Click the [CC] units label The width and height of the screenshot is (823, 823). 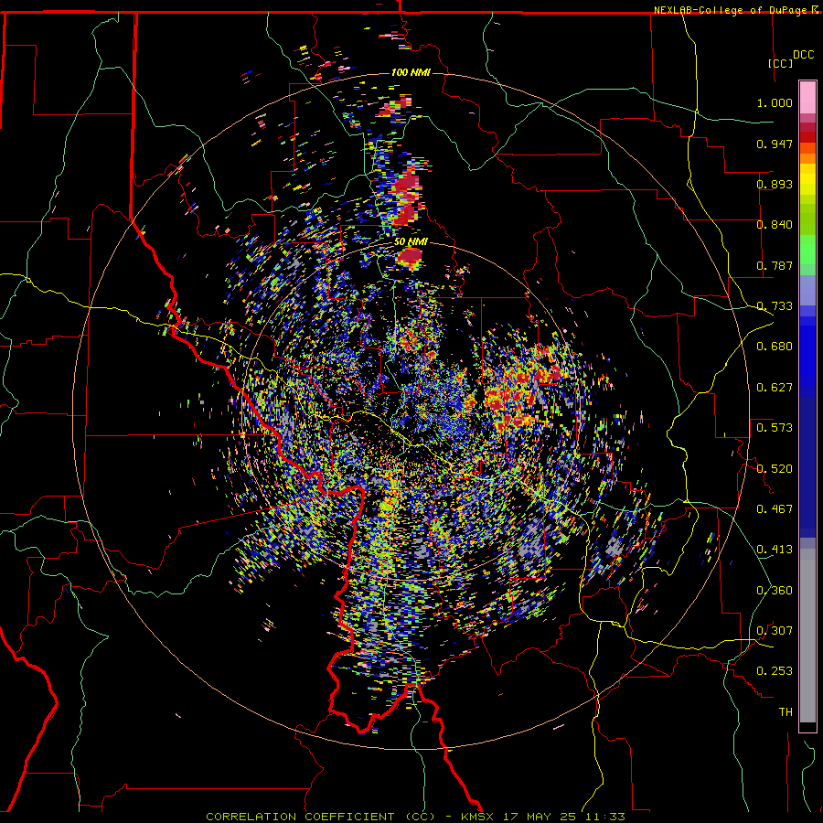click(x=780, y=63)
